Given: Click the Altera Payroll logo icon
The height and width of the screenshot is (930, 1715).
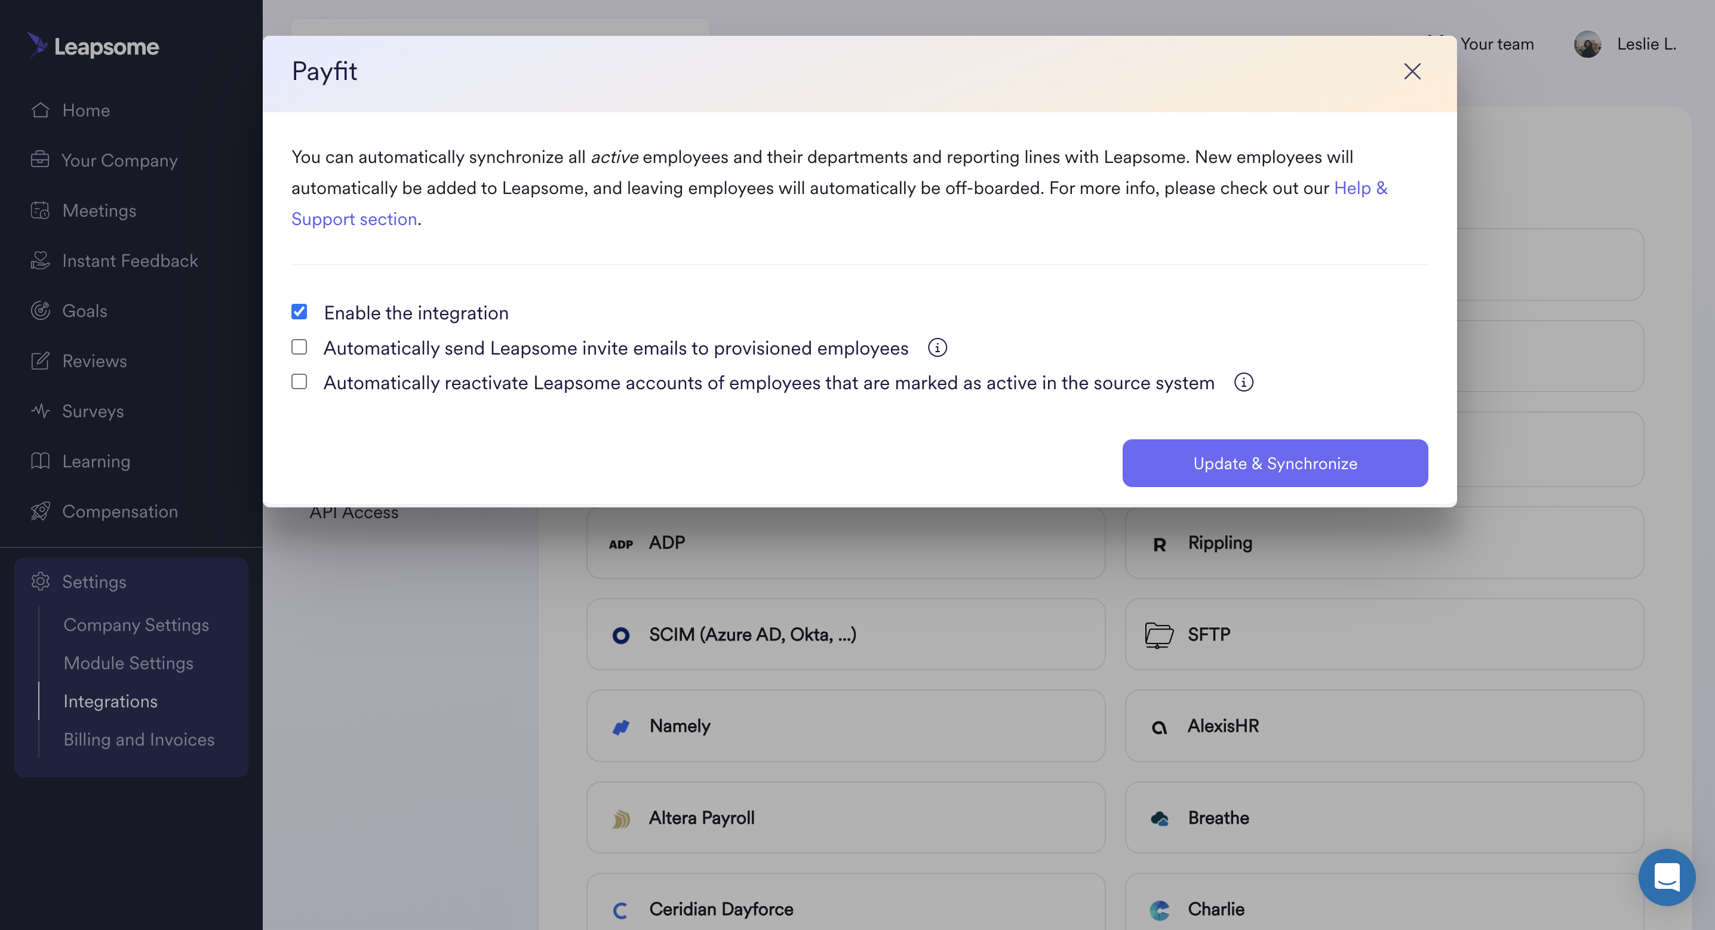Looking at the screenshot, I should point(620,819).
